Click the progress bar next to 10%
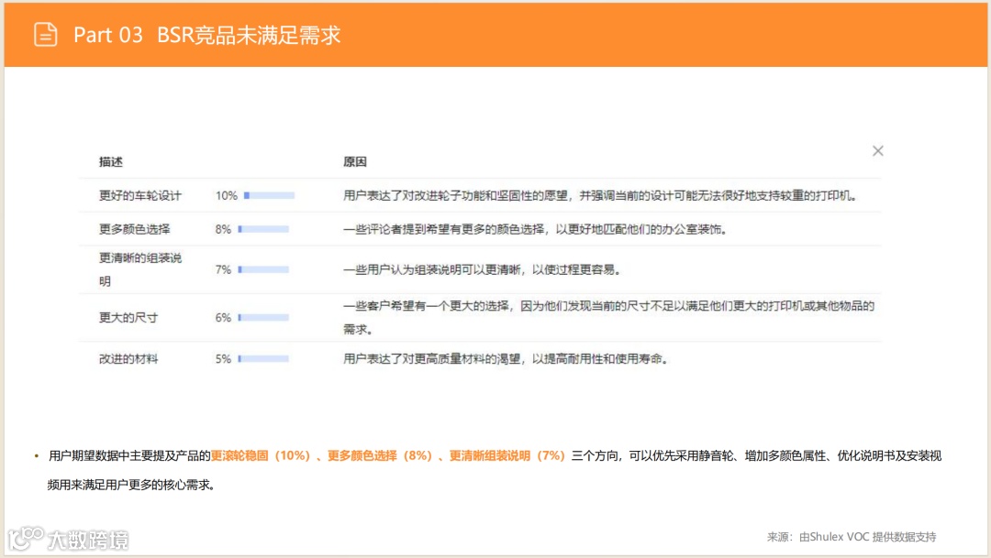 tap(269, 196)
